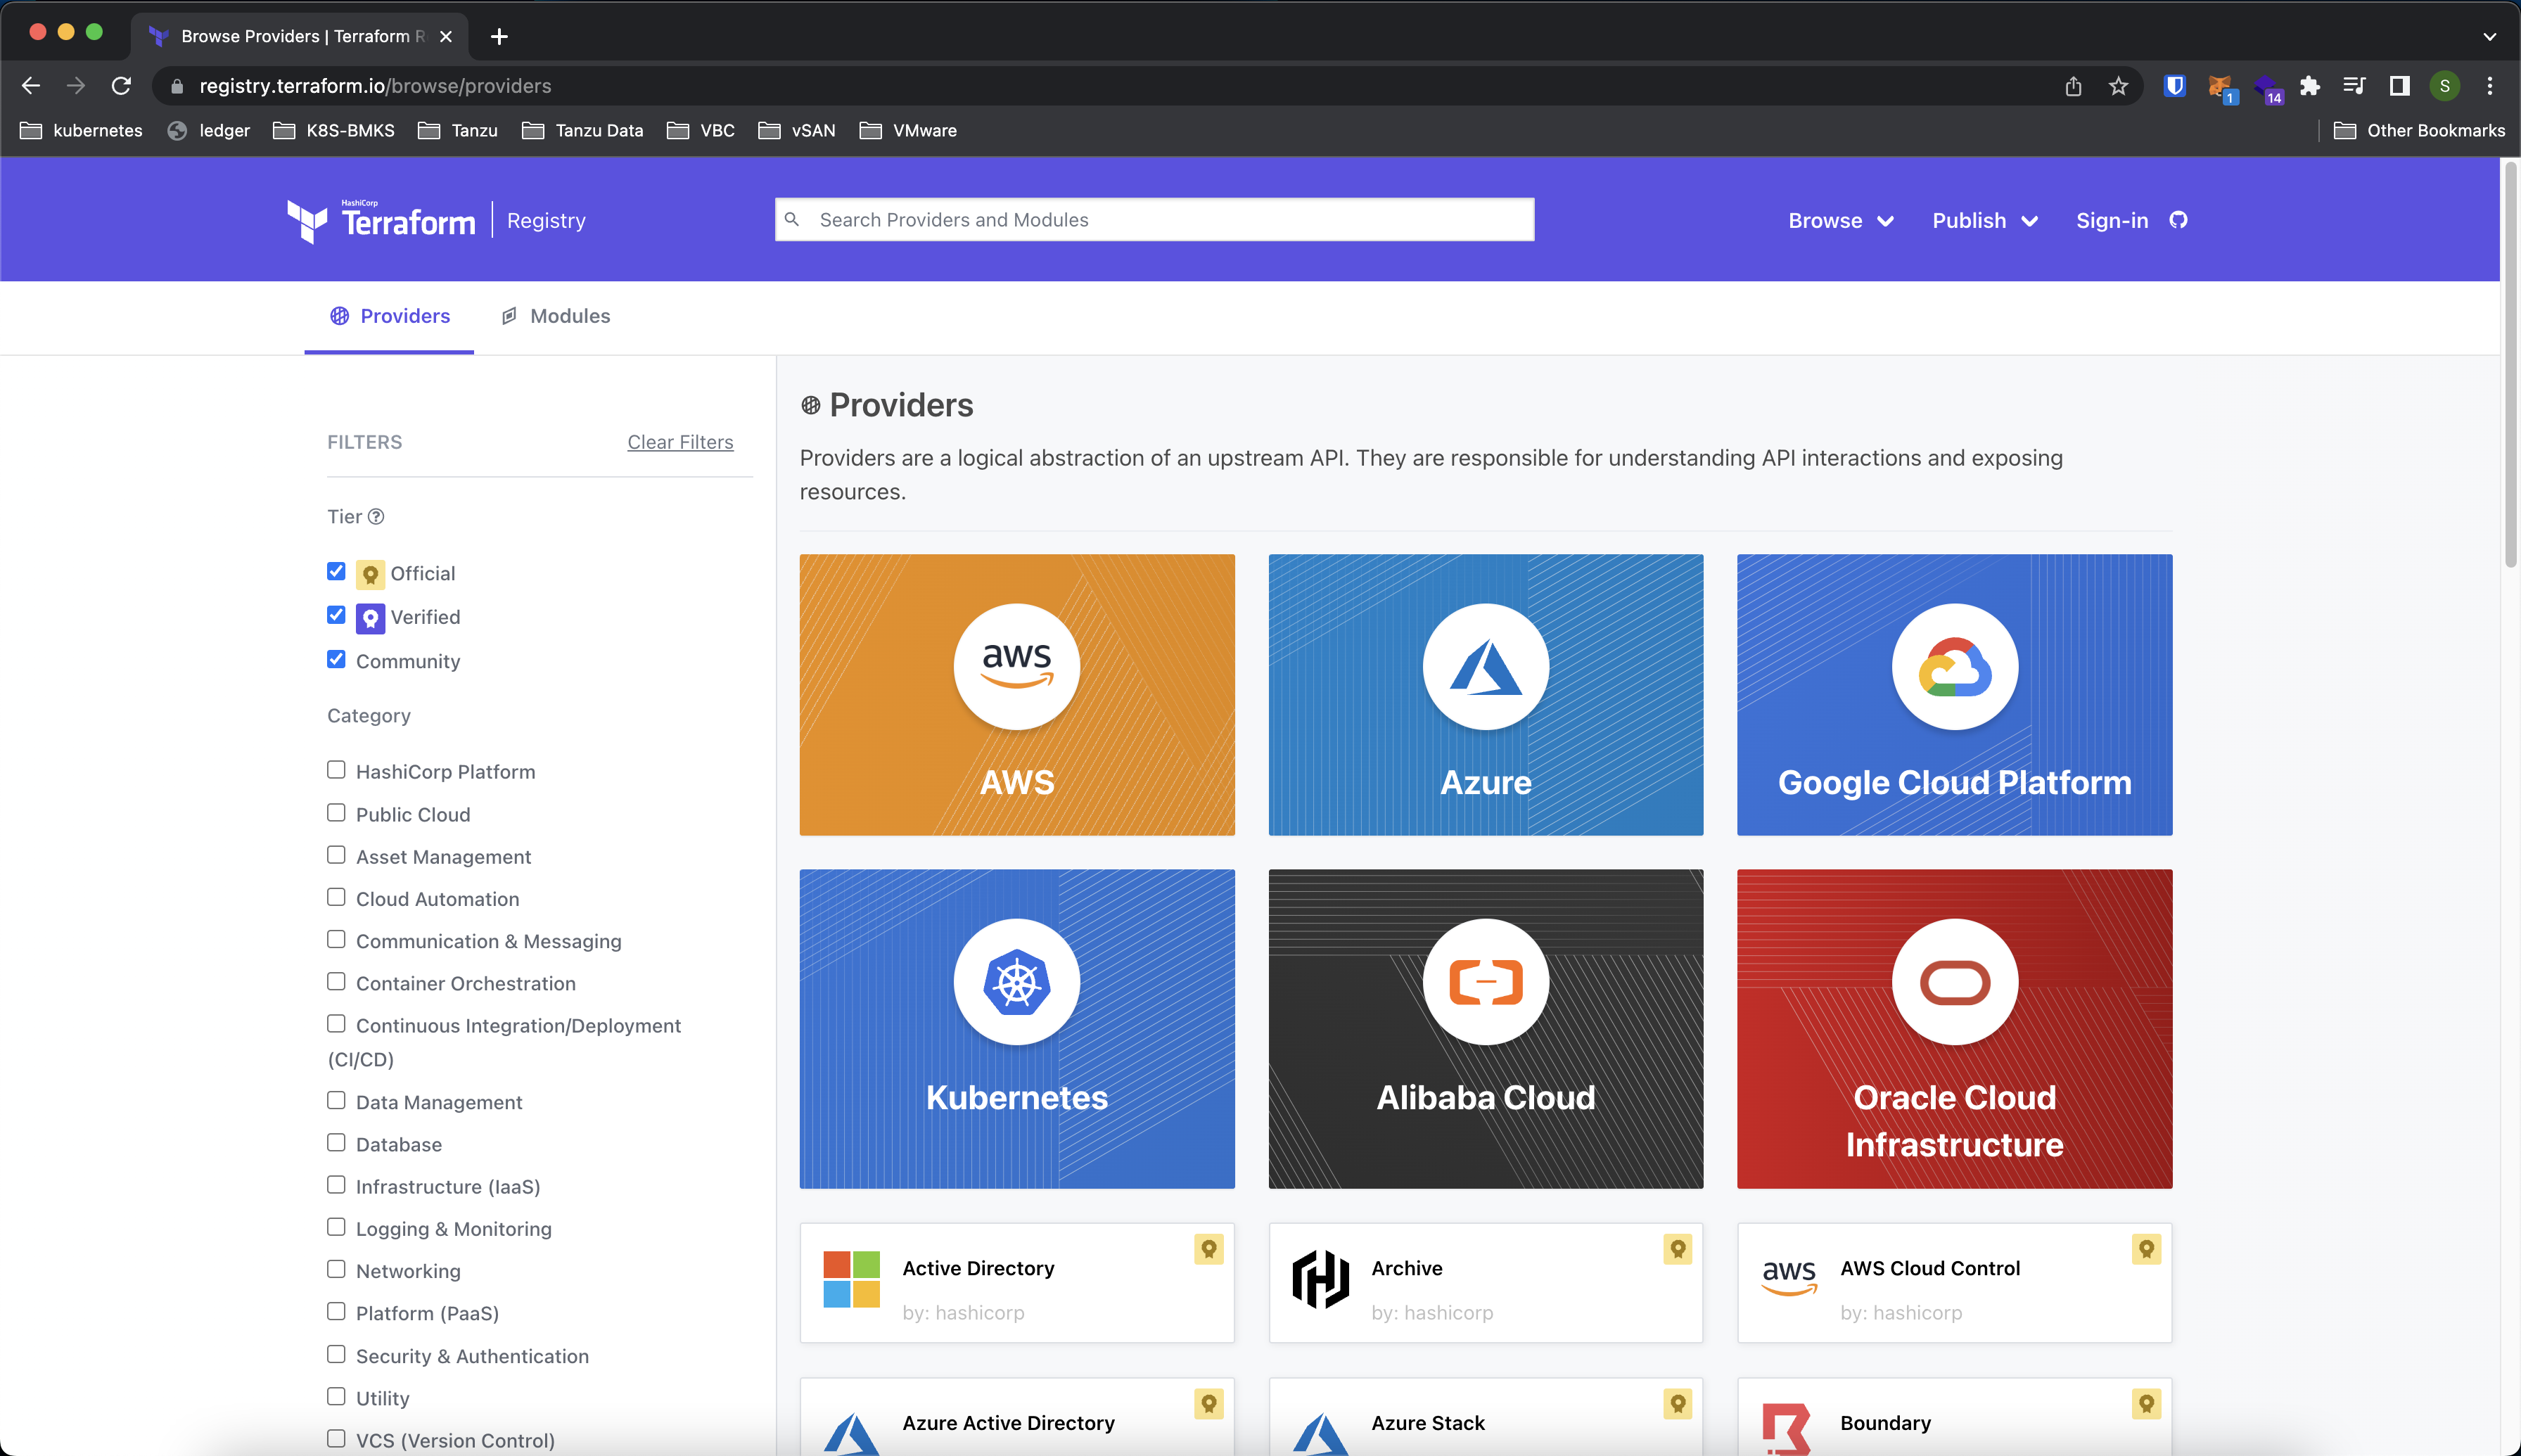Click the Archive provider icon by HashiCorp
Image resolution: width=2521 pixels, height=1456 pixels.
[1320, 1283]
